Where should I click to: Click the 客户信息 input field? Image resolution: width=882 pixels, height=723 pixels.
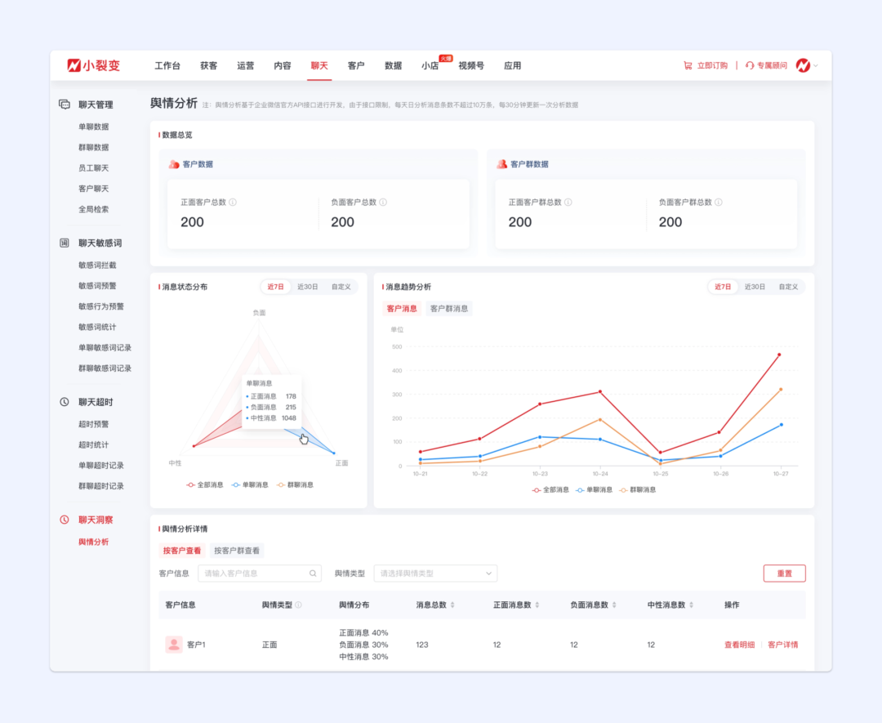[x=253, y=573]
